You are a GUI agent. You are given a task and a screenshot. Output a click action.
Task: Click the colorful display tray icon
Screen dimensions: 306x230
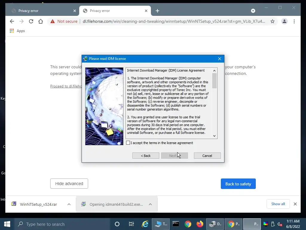(266, 224)
